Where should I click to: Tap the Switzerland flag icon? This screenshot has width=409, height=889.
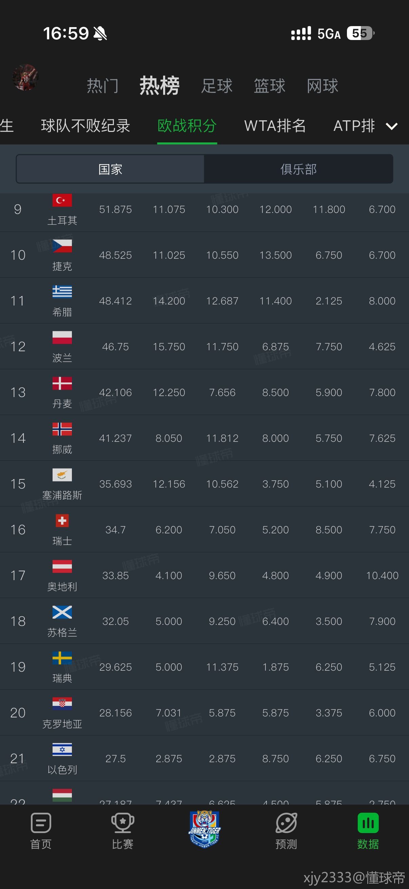[62, 521]
